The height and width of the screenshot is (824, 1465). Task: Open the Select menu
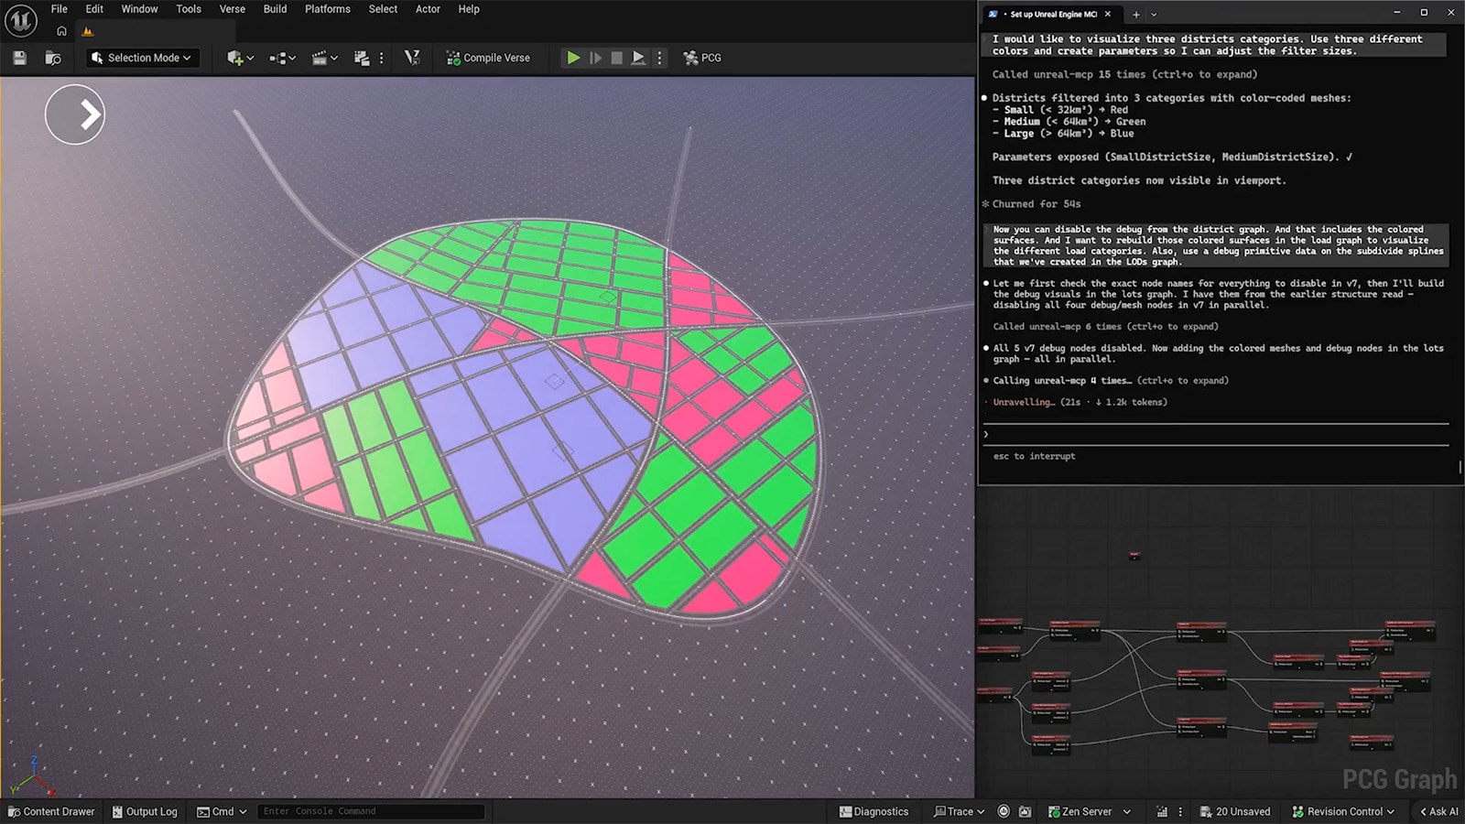(383, 9)
